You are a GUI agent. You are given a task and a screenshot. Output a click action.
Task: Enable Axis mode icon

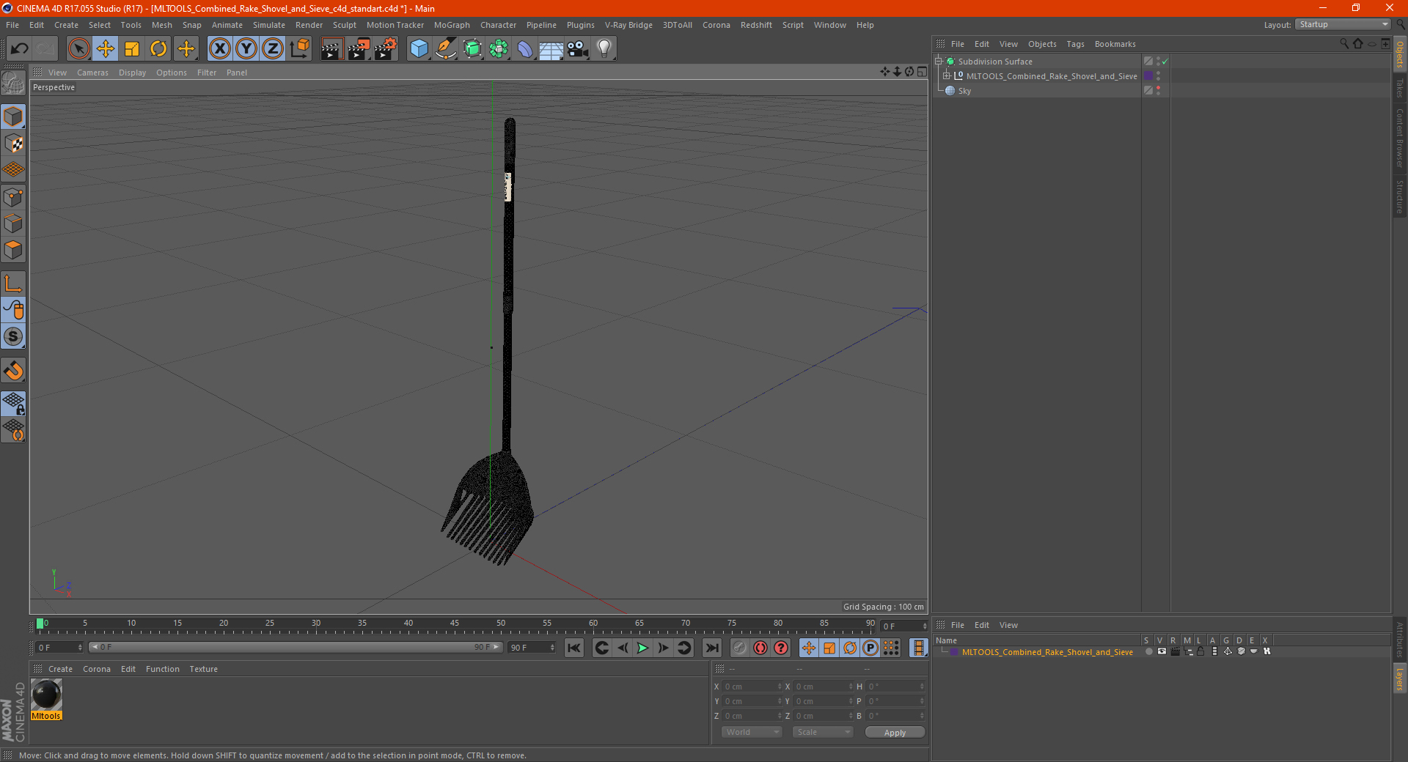(13, 284)
